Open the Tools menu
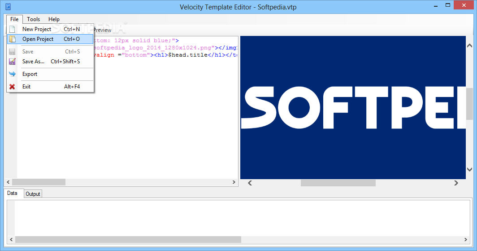Viewport: 477px width, 251px height. pyautogui.click(x=34, y=19)
